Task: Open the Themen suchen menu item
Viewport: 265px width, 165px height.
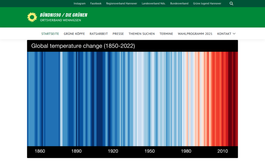Action: pyautogui.click(x=142, y=34)
